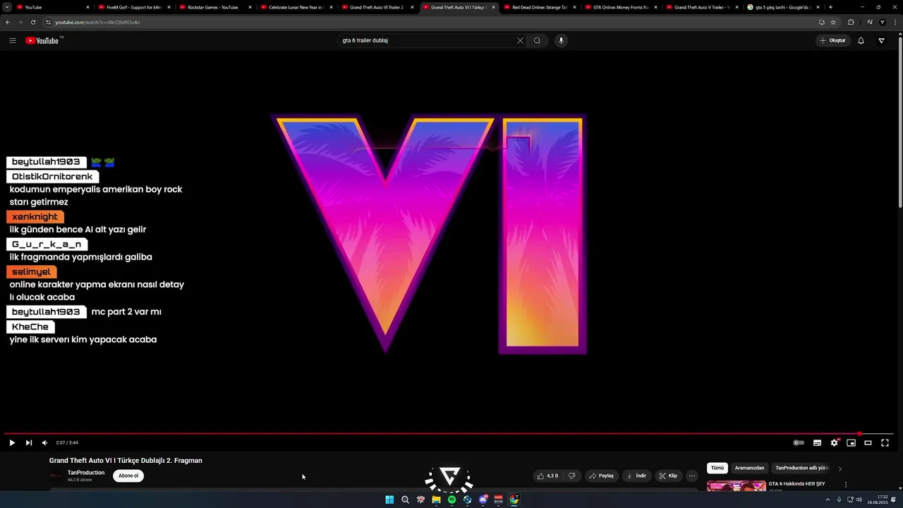The image size is (903, 508).
Task: Switch to miniplayer mode
Action: 852,442
